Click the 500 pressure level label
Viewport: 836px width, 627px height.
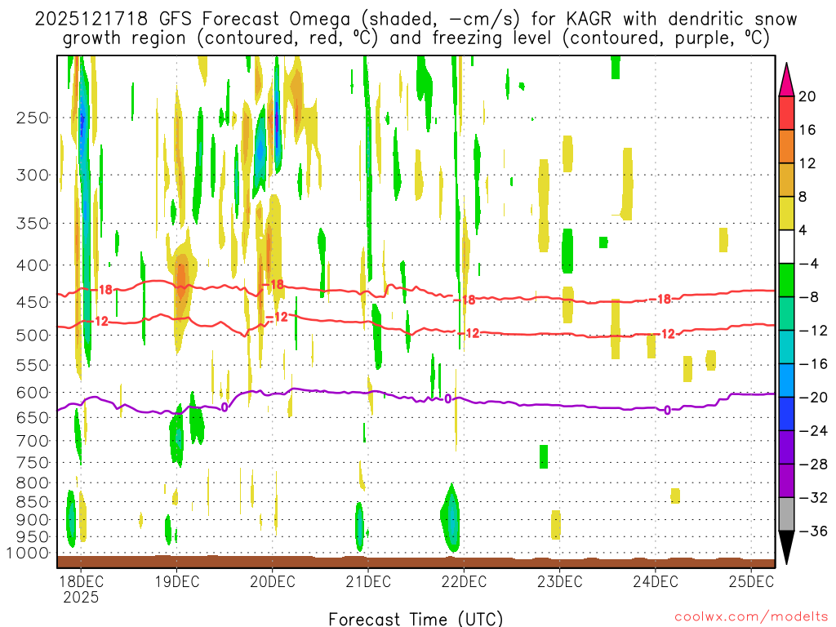[x=33, y=336]
